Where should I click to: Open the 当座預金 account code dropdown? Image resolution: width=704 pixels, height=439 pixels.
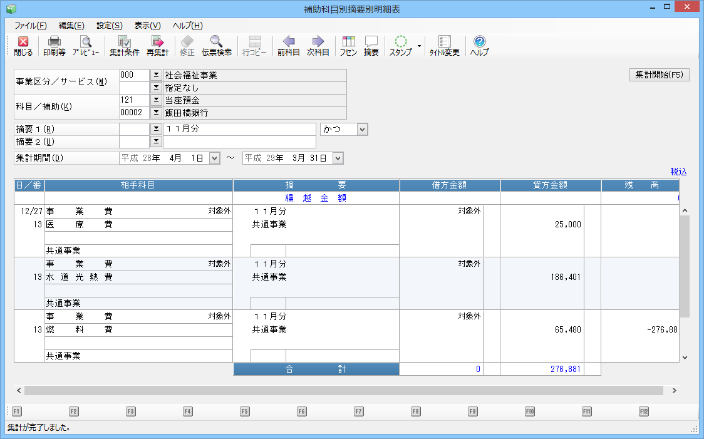[156, 100]
